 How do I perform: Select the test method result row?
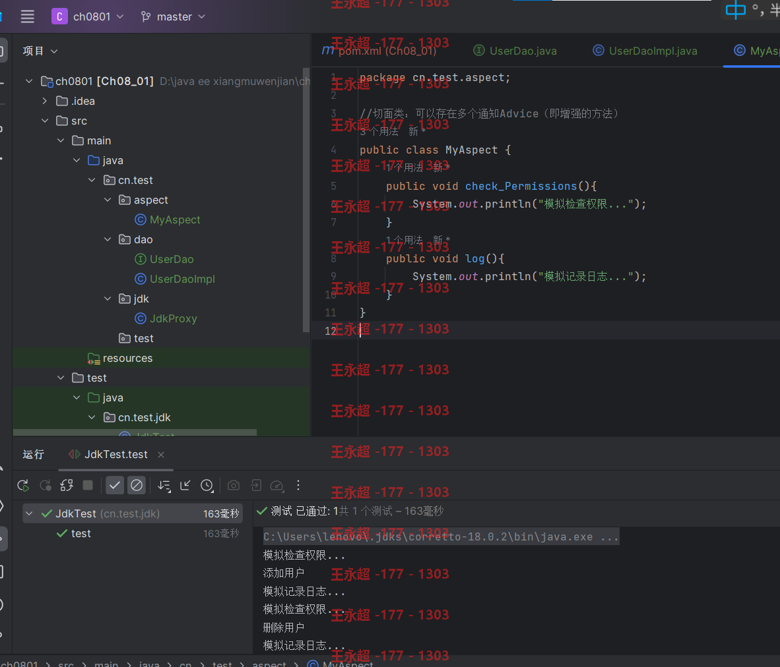(133, 533)
